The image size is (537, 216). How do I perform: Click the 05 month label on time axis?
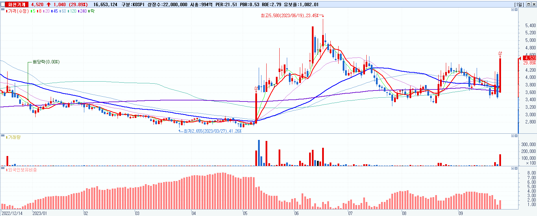(245, 213)
